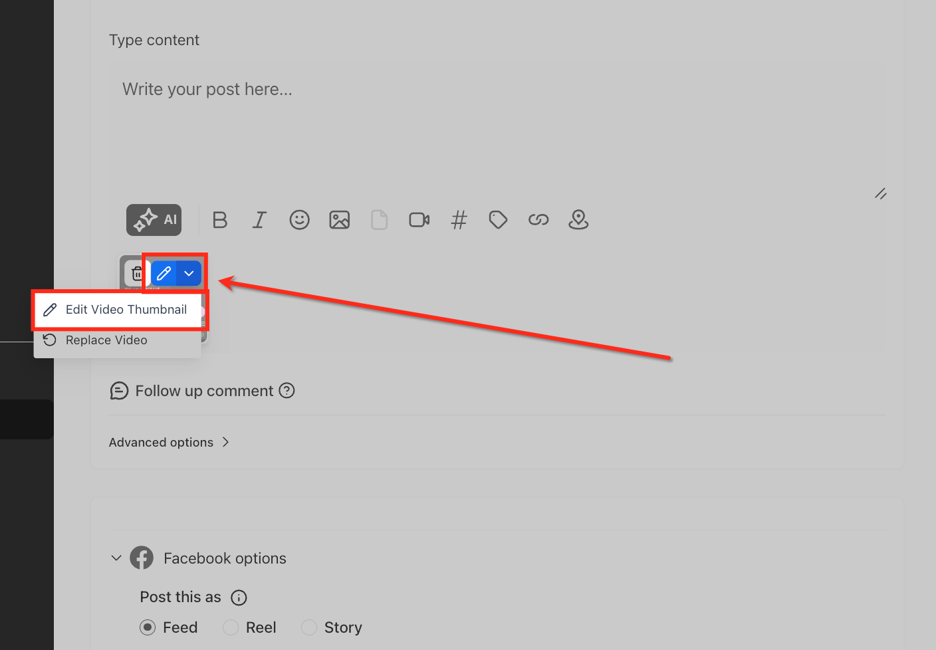The width and height of the screenshot is (936, 650).
Task: Collapse the Facebook options section
Action: pos(116,558)
